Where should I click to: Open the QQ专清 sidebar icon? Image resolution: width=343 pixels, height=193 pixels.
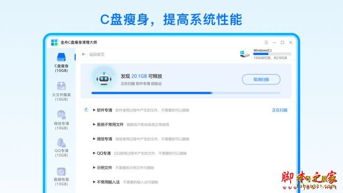click(x=61, y=143)
